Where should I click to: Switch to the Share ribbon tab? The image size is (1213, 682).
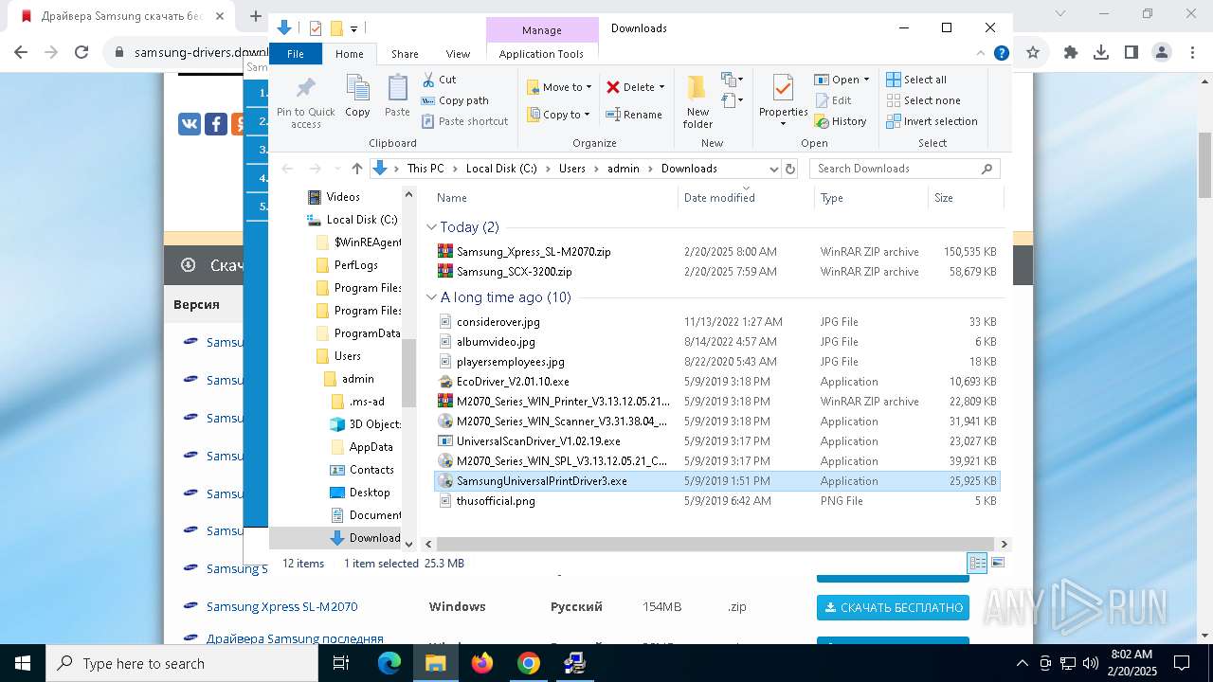[x=405, y=54]
